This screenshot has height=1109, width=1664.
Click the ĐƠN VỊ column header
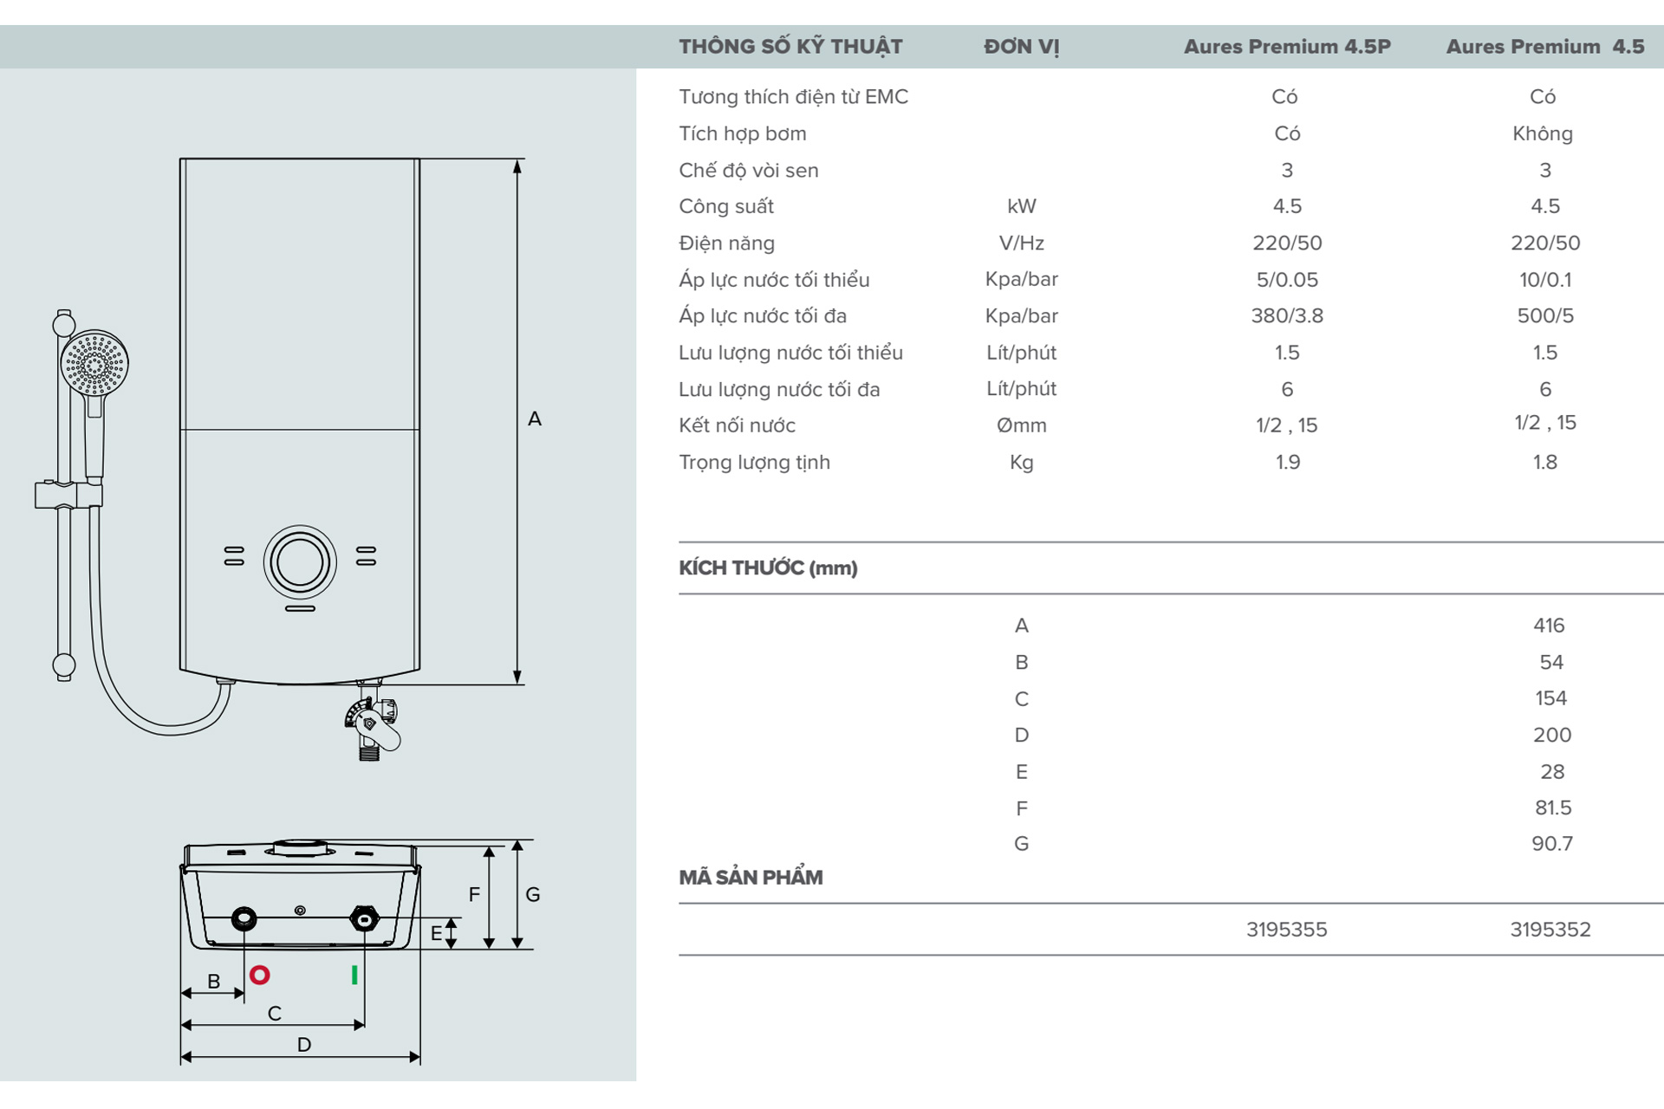point(1021,47)
